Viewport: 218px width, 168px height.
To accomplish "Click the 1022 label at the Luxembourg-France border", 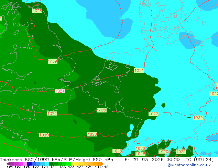I will (102, 110).
